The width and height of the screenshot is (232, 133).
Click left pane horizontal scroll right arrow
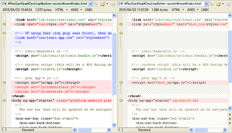[109, 130]
